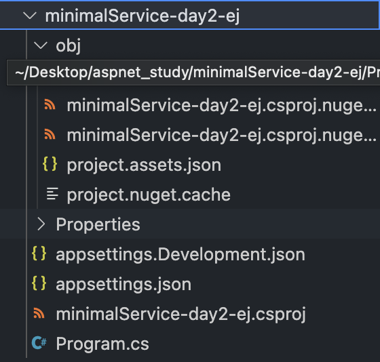380x362 pixels.
Task: Click the RSS-style icon beside minimalService-day2-ej.csproj
Action: (x=39, y=313)
